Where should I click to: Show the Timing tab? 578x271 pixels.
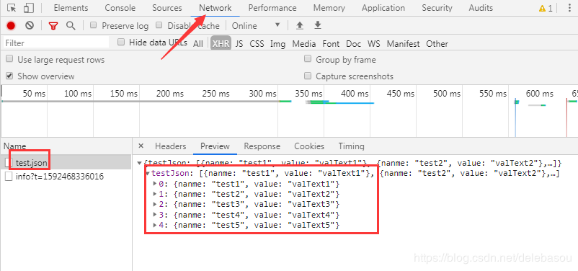[x=351, y=146]
